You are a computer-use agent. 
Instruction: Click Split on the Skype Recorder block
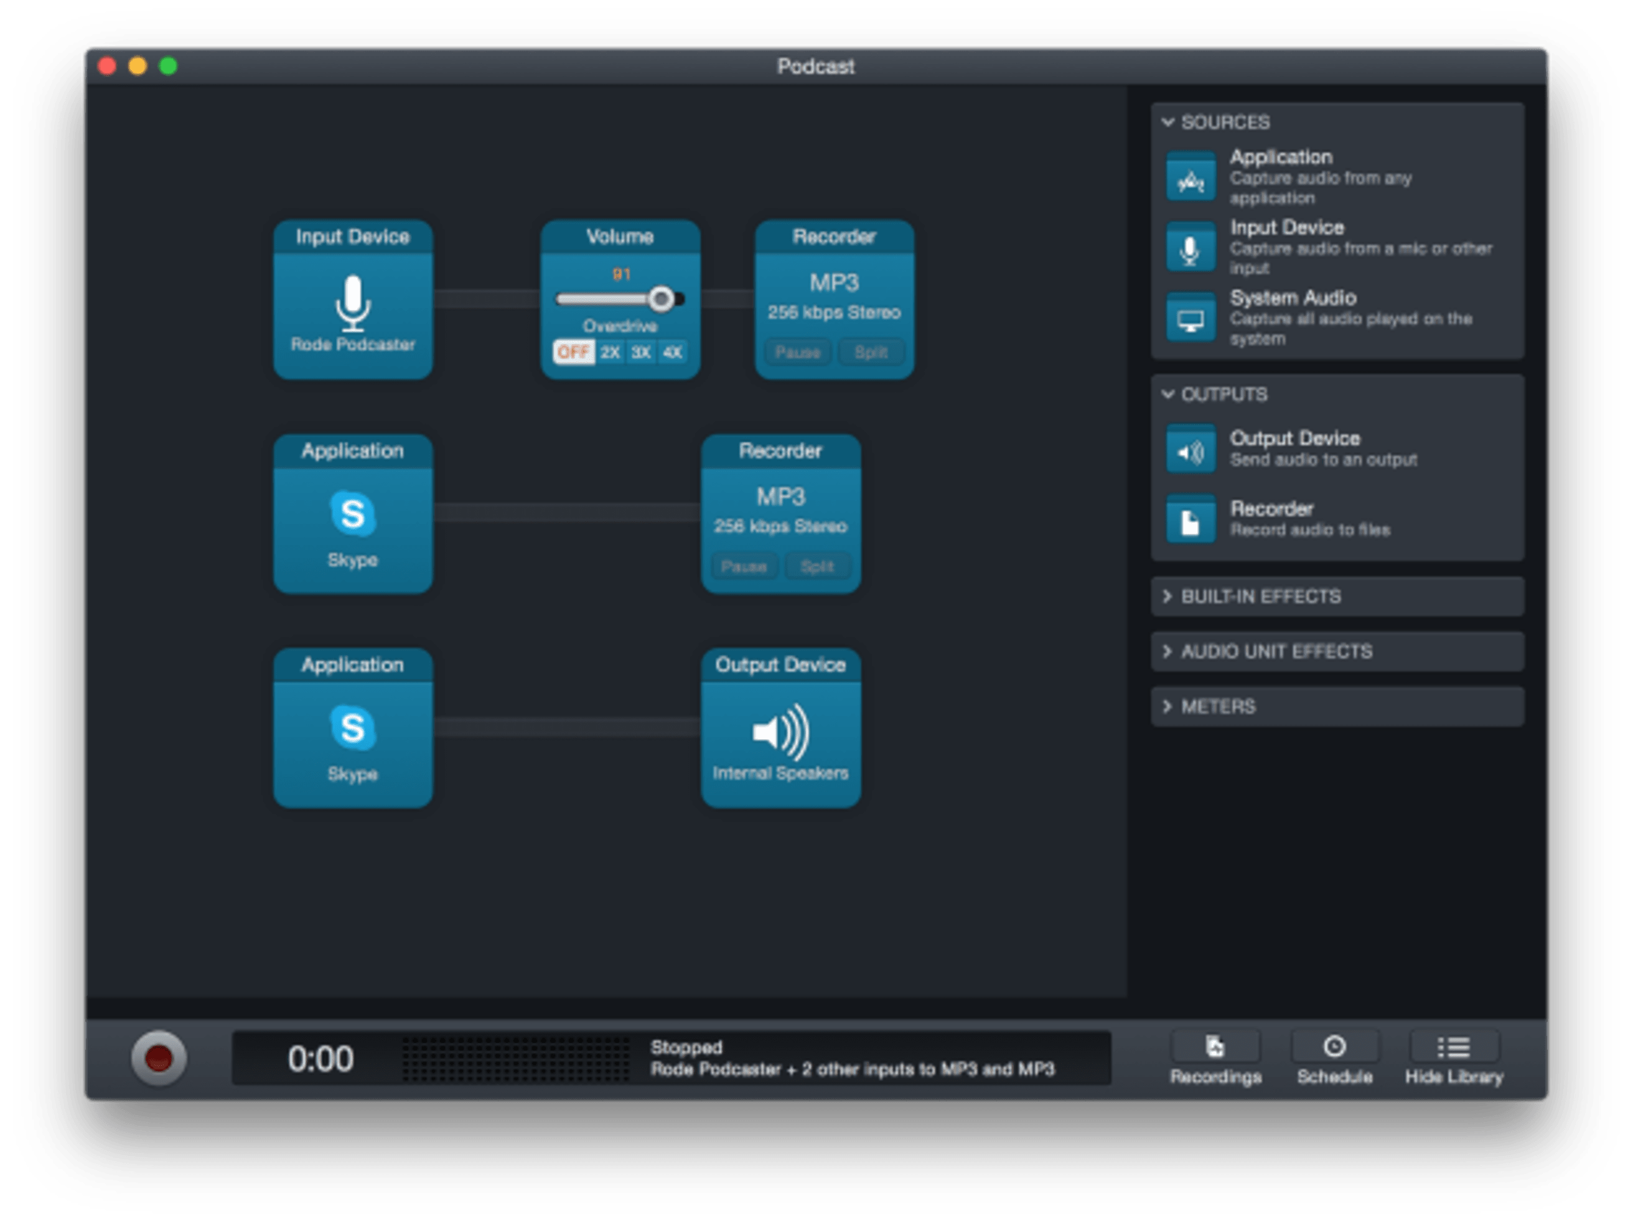click(x=817, y=566)
